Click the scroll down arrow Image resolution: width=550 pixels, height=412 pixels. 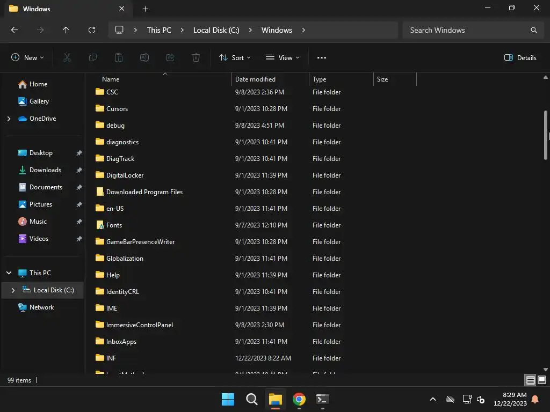point(546,370)
